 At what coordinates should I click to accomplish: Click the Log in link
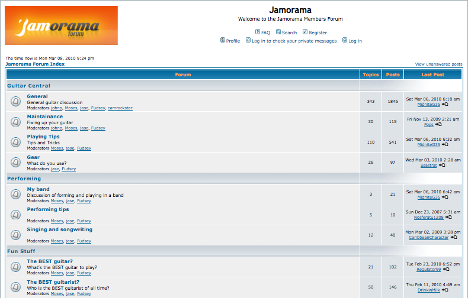tap(355, 41)
